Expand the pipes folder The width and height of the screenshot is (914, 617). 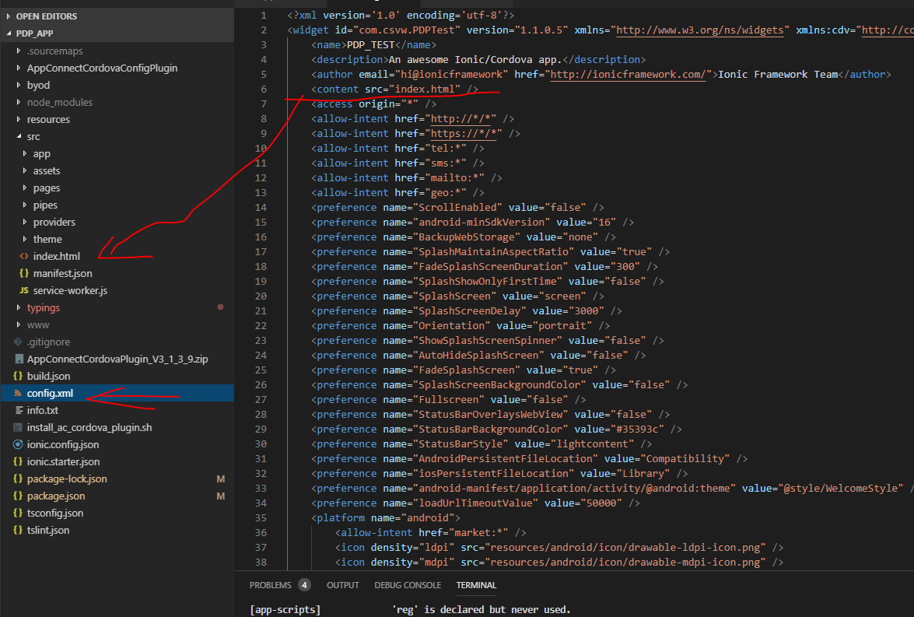coord(24,205)
